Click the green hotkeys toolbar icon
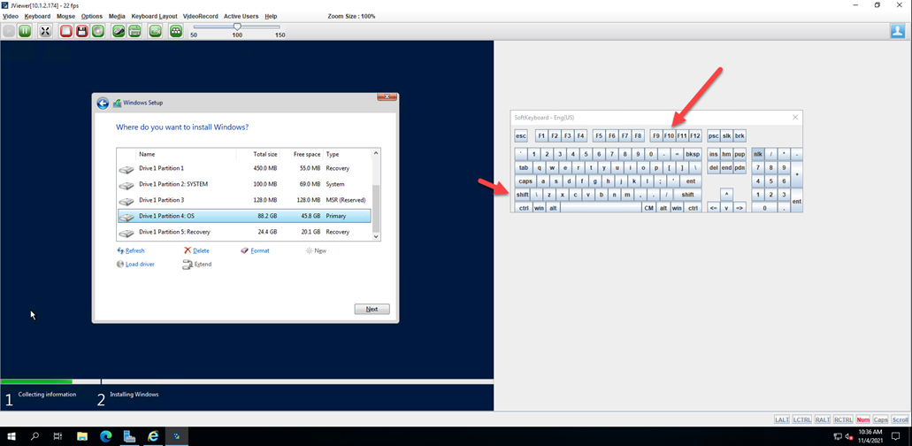This screenshot has width=912, height=446. click(176, 31)
